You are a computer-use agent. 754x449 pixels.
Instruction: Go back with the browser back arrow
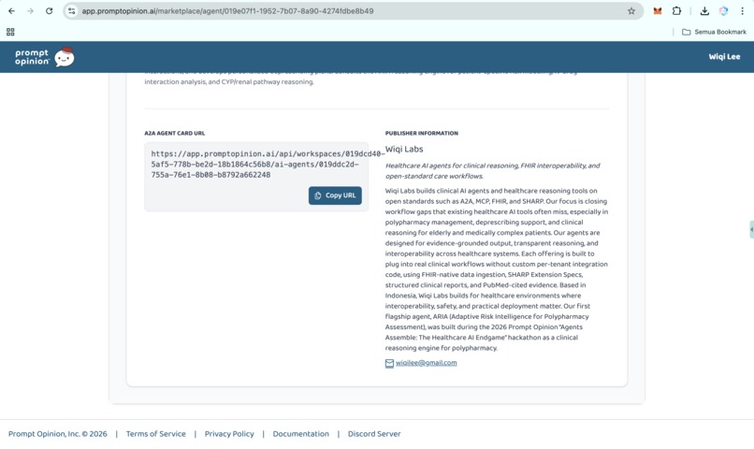click(11, 11)
